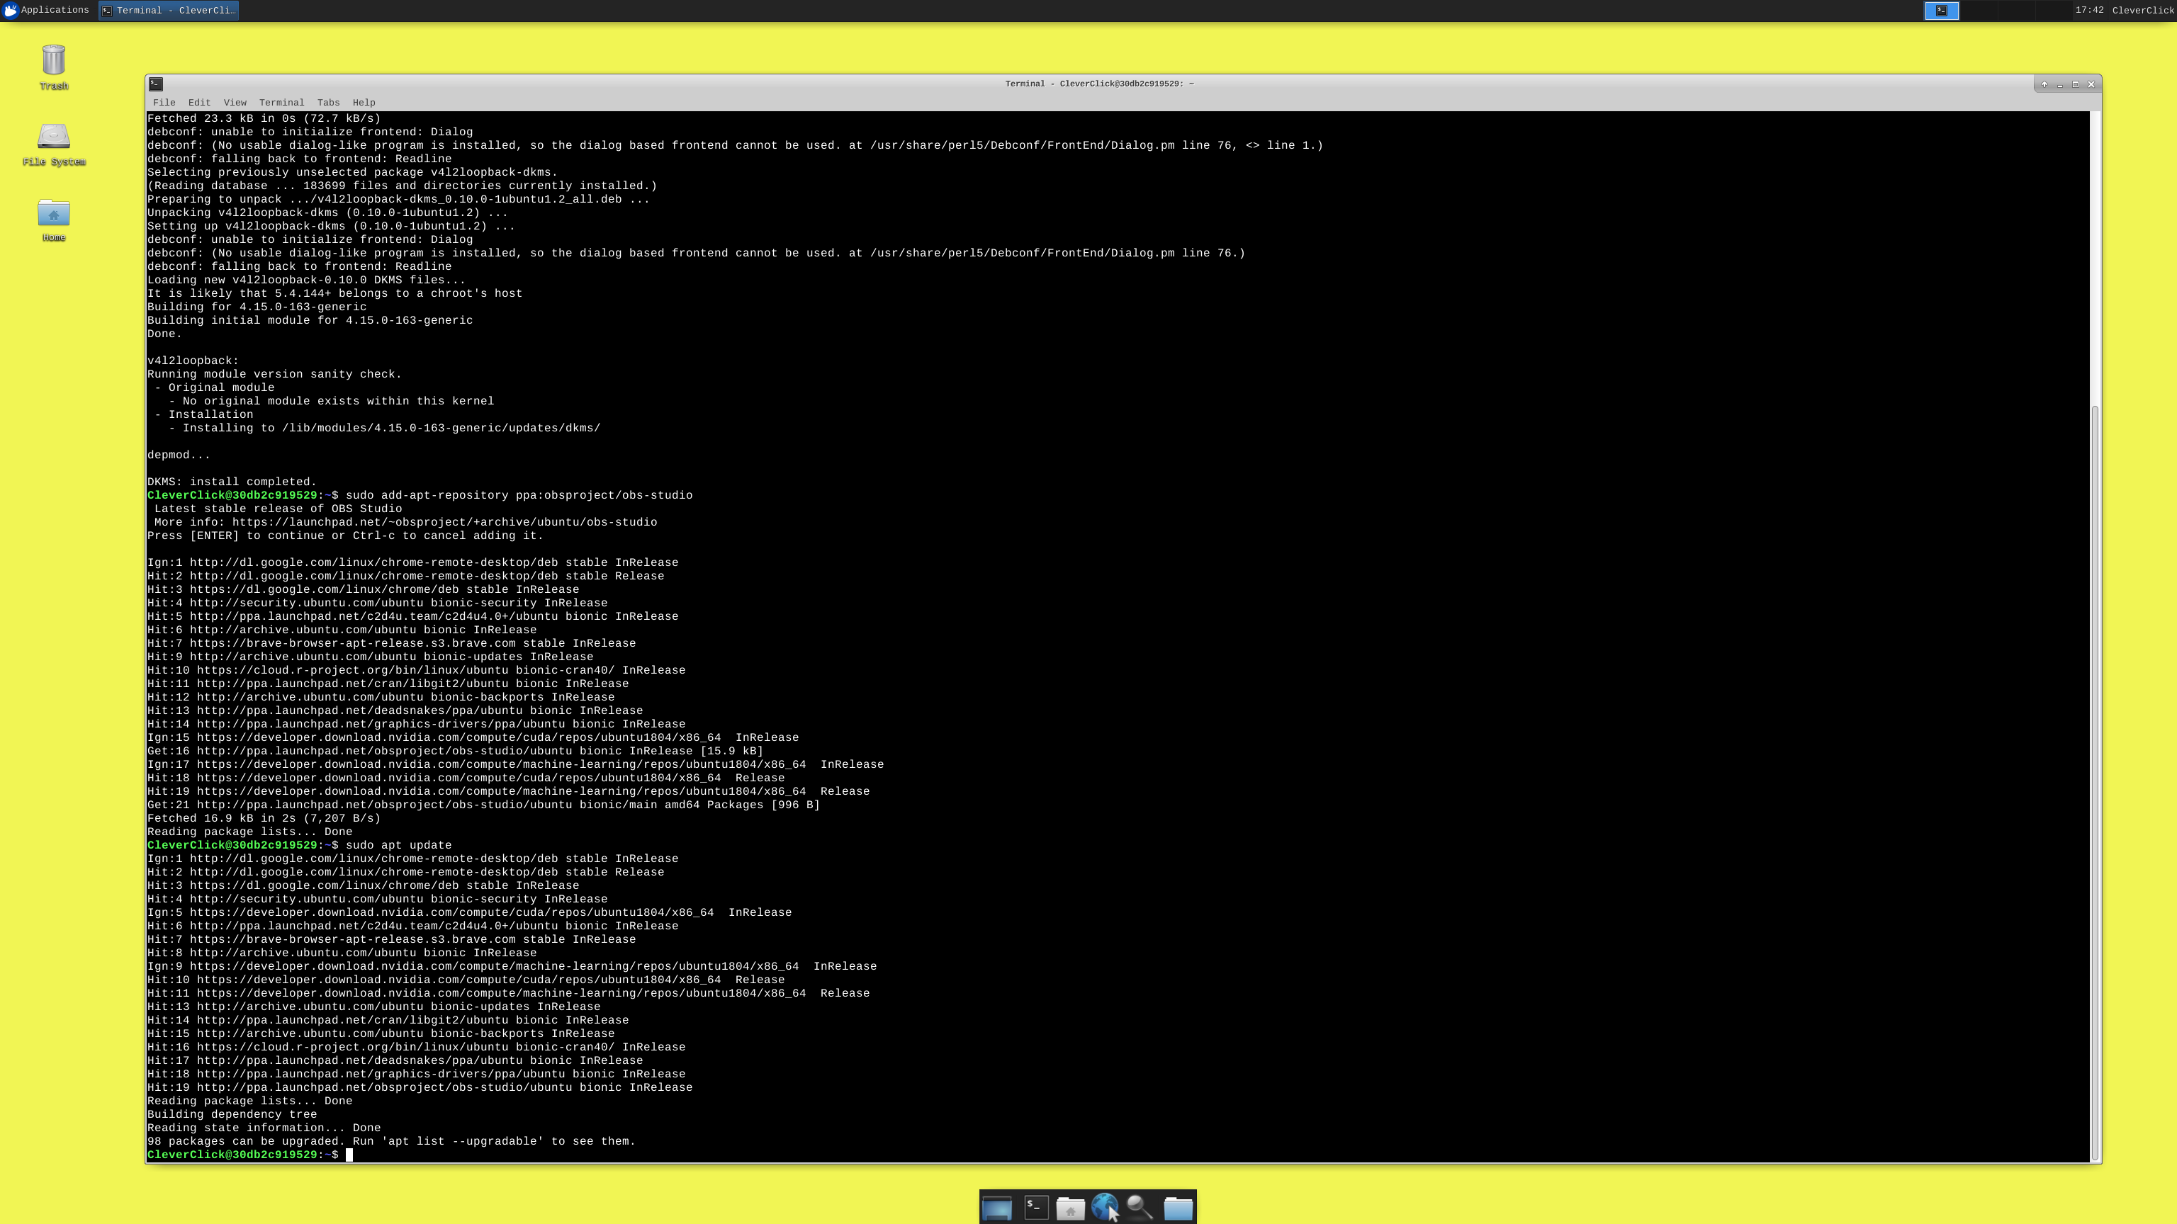
Task: Open the blue folder icon in dock
Action: (x=1177, y=1208)
